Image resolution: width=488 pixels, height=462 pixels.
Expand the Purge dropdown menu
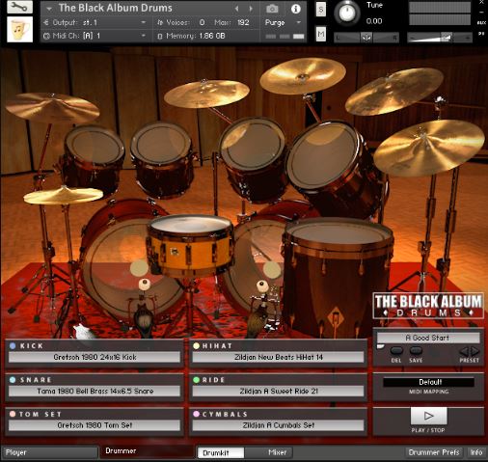coord(283,22)
